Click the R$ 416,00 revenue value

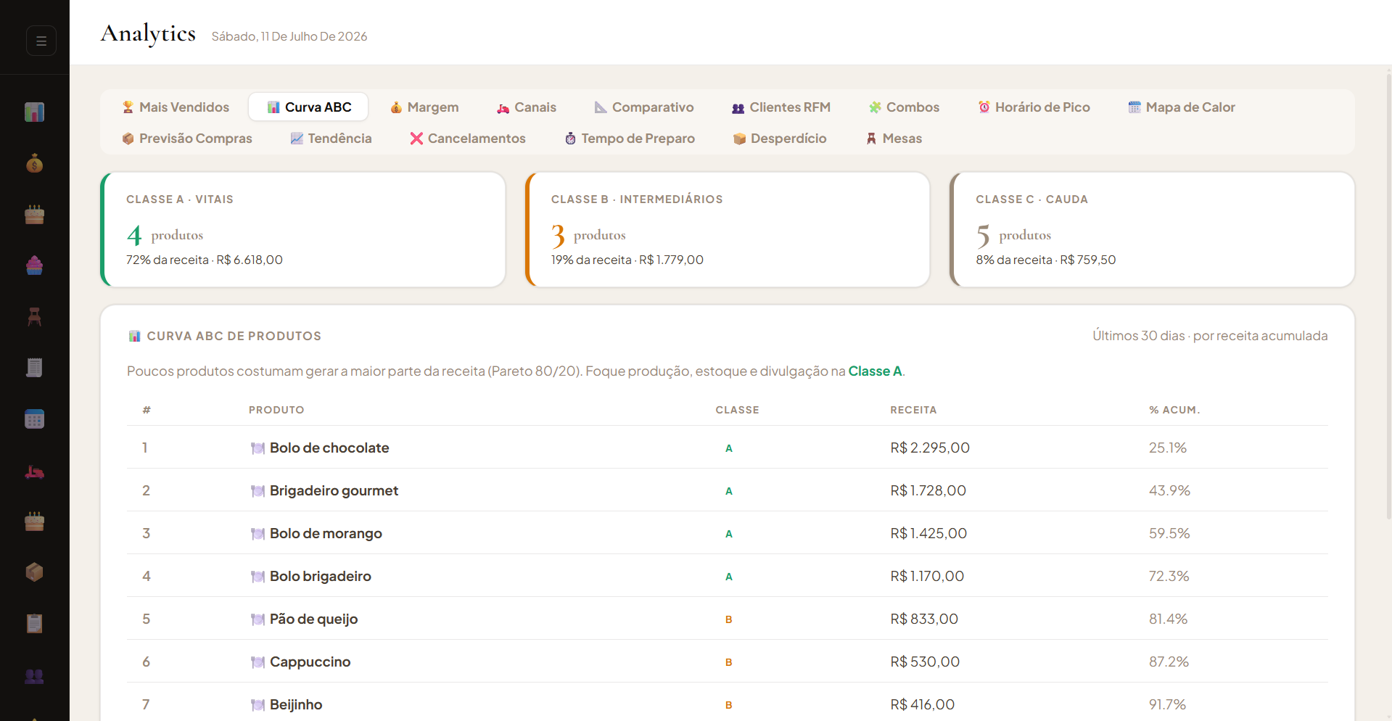coord(923,705)
